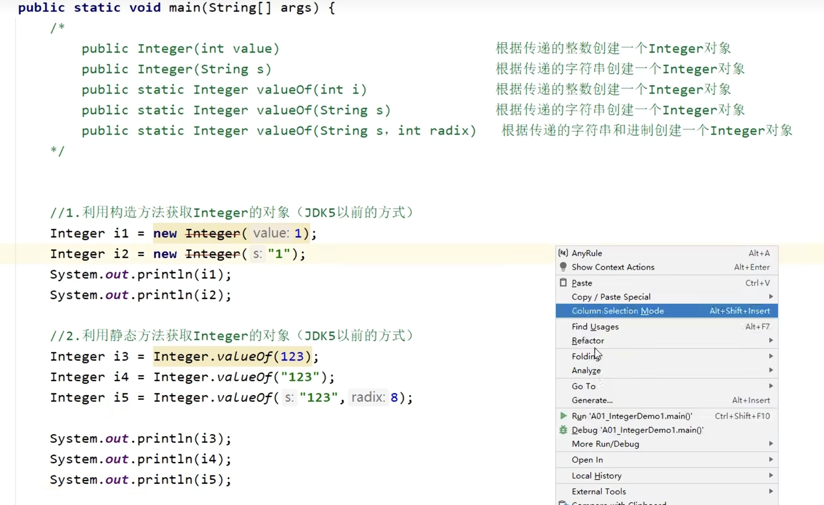Expand the Copy / Paste Special submenu
824x505 pixels.
click(770, 296)
